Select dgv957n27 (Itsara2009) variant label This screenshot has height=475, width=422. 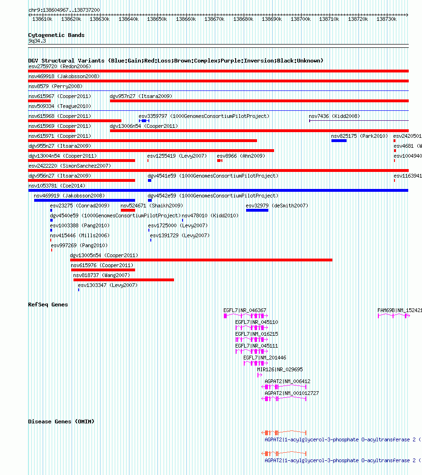pos(141,96)
